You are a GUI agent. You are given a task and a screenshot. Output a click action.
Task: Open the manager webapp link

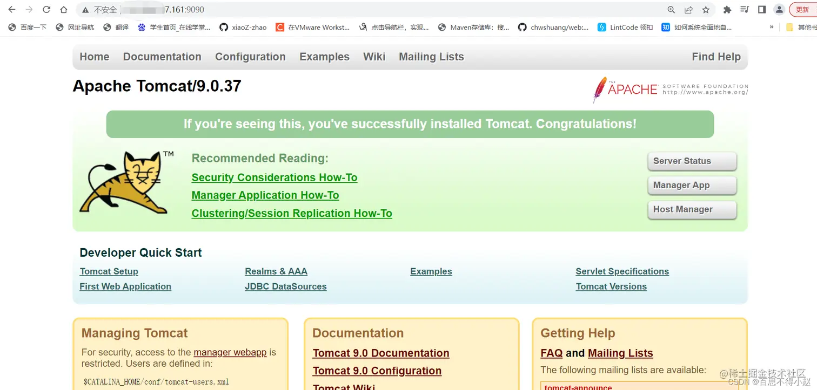[230, 352]
